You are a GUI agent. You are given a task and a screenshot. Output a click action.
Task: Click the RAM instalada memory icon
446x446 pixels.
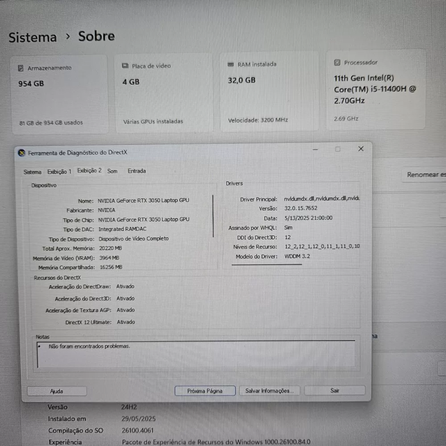click(x=231, y=64)
